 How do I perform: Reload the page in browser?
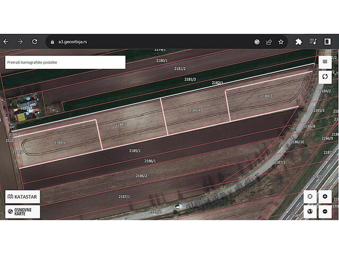(x=34, y=41)
